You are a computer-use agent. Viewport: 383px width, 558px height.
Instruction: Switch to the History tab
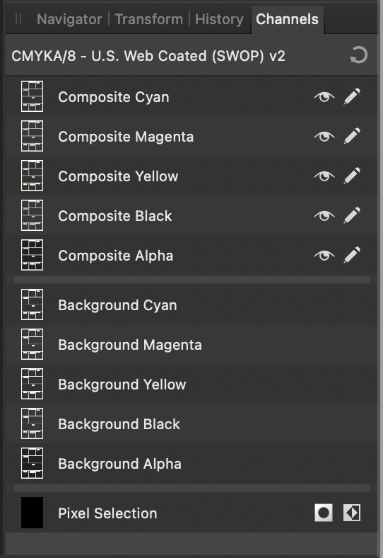pos(219,19)
